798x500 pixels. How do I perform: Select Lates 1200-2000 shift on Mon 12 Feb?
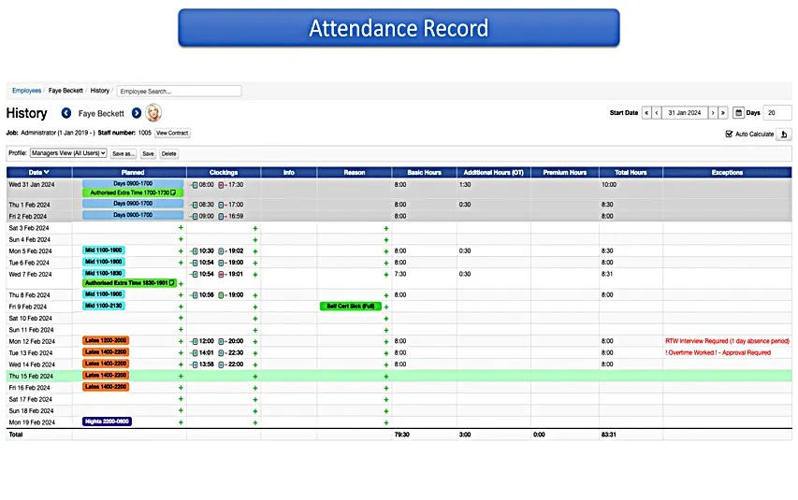point(106,340)
